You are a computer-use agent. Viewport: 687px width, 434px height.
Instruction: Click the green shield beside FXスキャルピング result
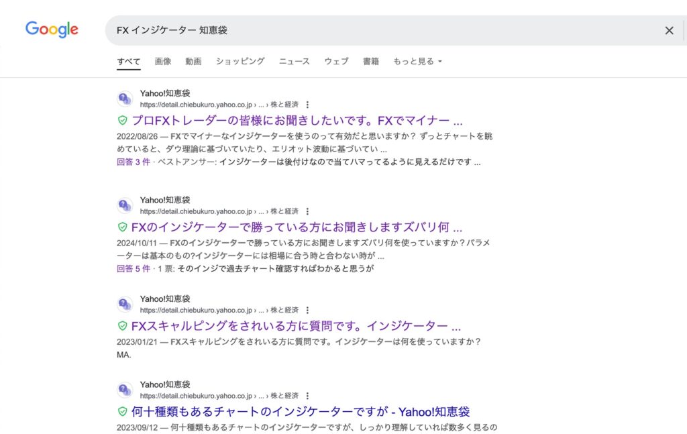[122, 326]
